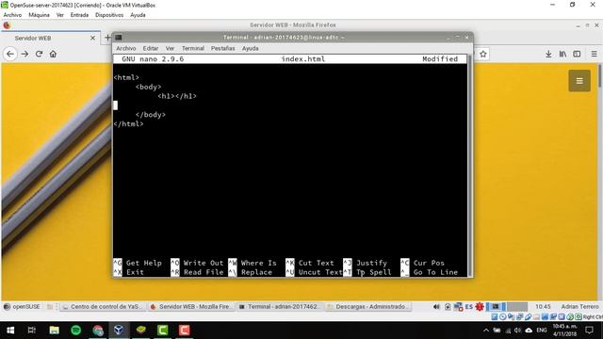Viewport: 603px width, 339px height.
Task: Click the ENG language indicator in Windows tray
Action: tap(542, 331)
